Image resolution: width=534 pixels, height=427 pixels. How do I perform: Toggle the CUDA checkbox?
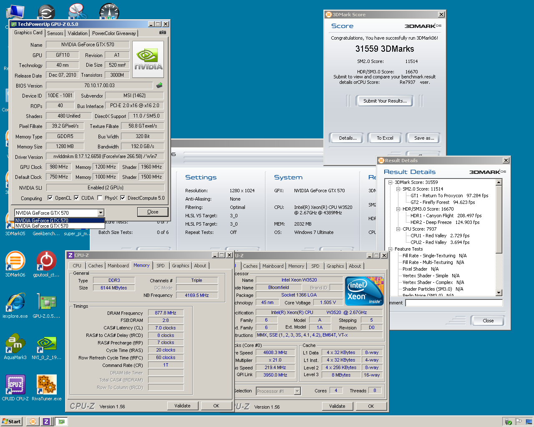pos(76,198)
